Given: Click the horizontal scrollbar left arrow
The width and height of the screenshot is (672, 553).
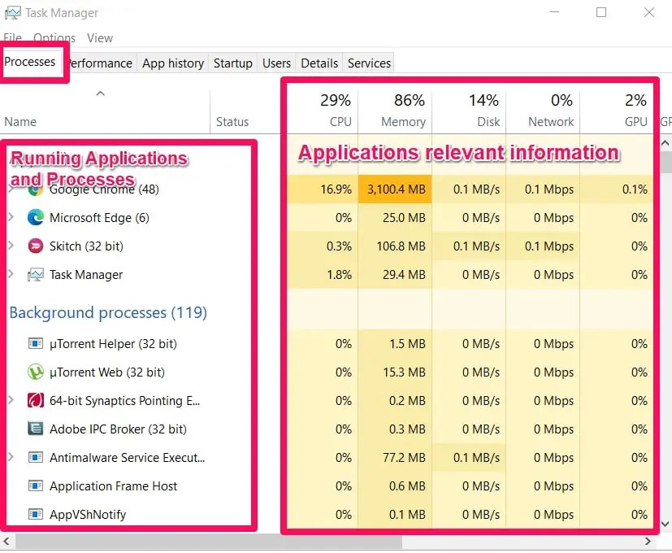Looking at the screenshot, I should click(6, 542).
